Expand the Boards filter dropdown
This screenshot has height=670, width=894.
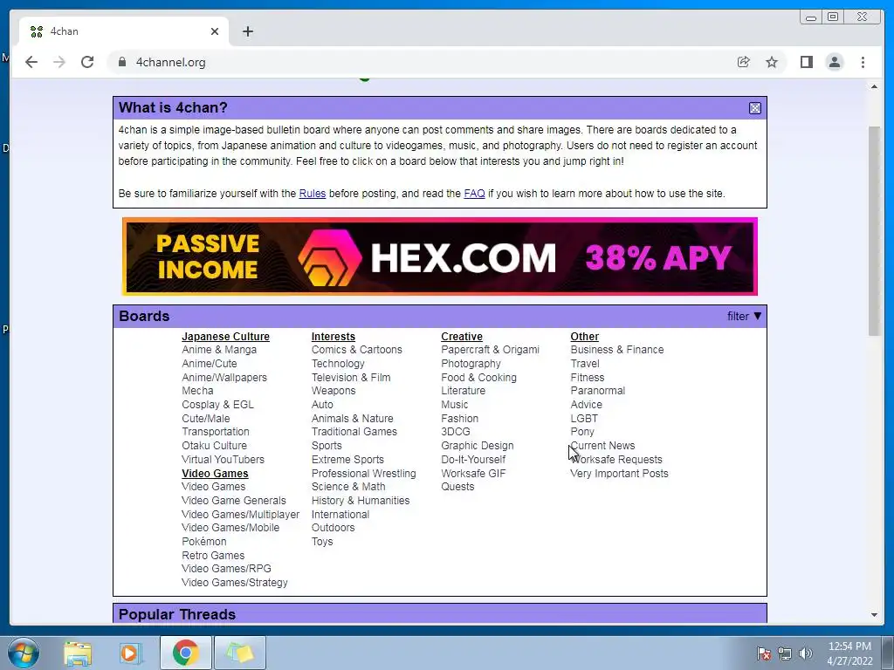pyautogui.click(x=744, y=316)
